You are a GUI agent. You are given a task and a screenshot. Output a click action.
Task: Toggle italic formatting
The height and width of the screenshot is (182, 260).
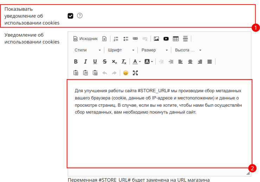pos(85,61)
